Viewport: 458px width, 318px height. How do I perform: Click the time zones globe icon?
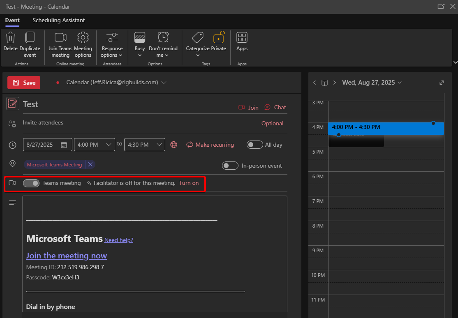pos(174,145)
